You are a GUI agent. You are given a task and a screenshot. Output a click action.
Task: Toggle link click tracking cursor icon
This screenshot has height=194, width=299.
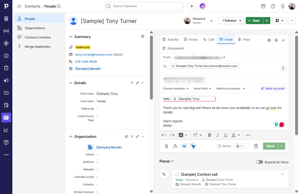(x=193, y=146)
